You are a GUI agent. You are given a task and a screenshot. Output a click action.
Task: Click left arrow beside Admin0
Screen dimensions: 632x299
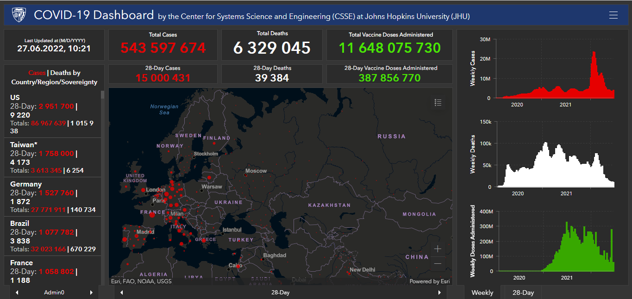click(17, 293)
